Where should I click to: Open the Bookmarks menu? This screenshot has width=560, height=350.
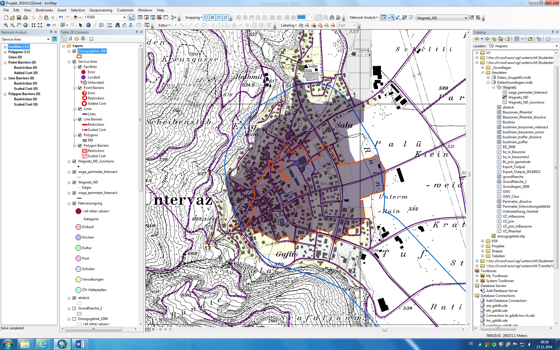tap(44, 10)
